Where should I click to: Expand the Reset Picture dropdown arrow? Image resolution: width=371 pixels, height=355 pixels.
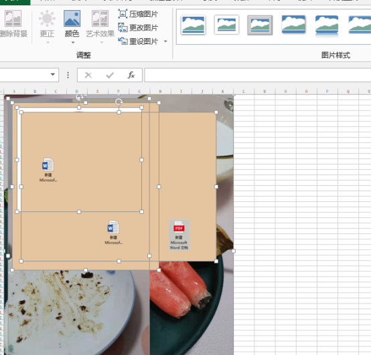point(165,41)
